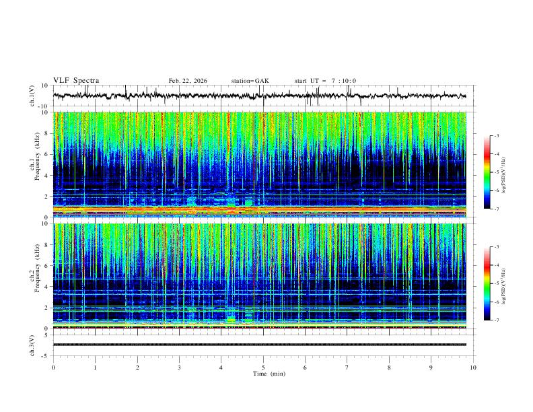Click the ch.2 'Frequency (kHz)' axis label

point(37,268)
